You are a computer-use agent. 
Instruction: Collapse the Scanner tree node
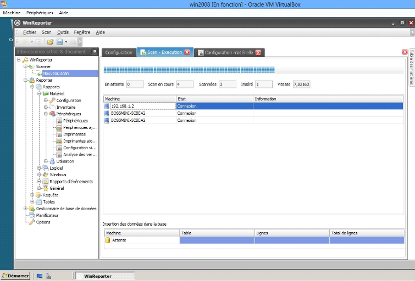pyautogui.click(x=26, y=66)
